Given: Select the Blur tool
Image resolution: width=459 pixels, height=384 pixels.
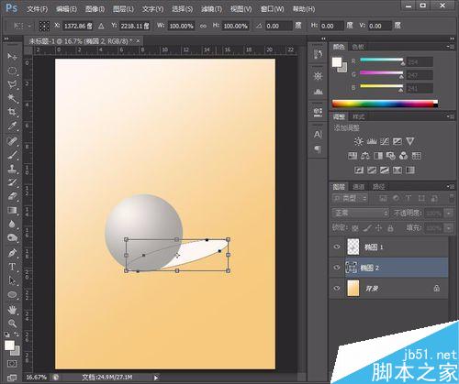Looking at the screenshot, I should pos(12,224).
